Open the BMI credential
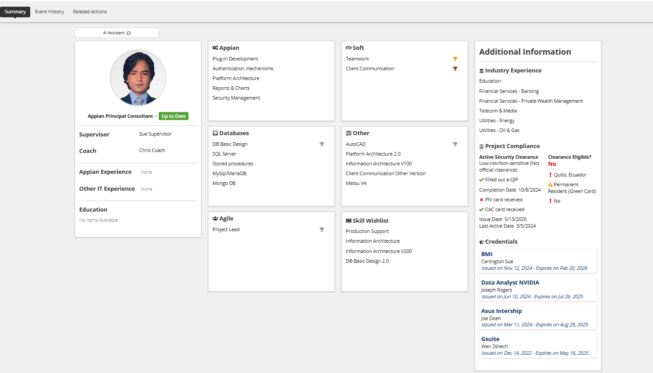Image resolution: width=653 pixels, height=373 pixels. (487, 254)
